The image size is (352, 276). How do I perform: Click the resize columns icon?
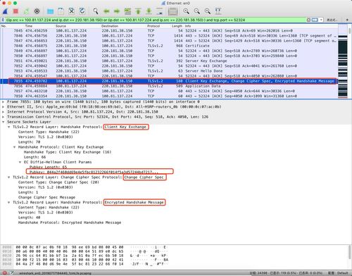(218, 11)
